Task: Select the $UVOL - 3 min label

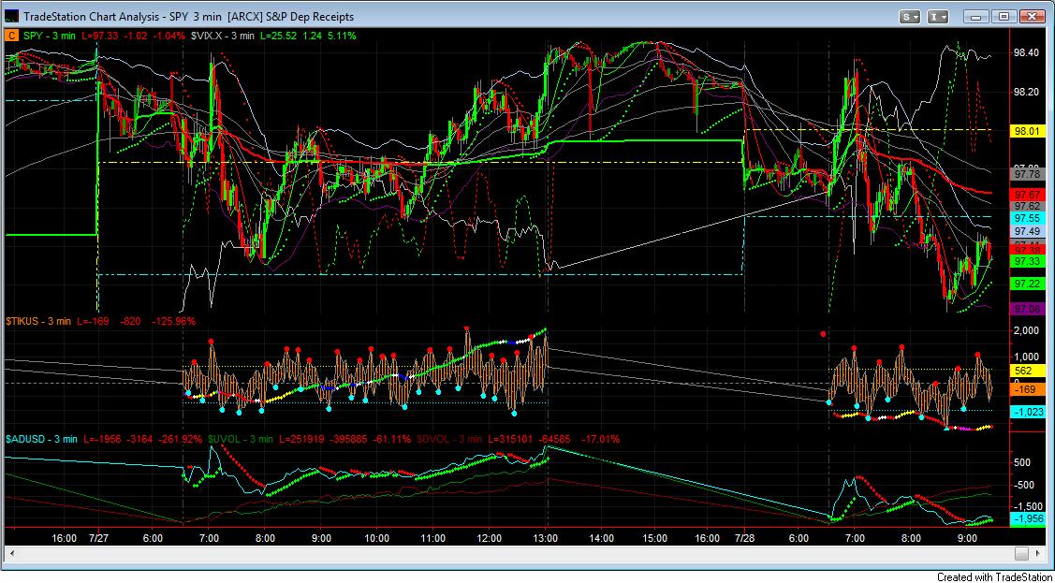Action: point(241,439)
